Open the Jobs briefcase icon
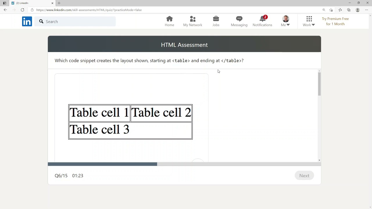The image size is (372, 209). tap(216, 21)
